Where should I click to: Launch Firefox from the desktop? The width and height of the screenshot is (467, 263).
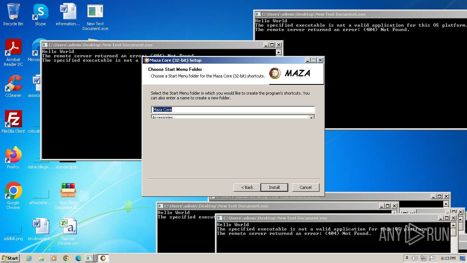[13, 157]
